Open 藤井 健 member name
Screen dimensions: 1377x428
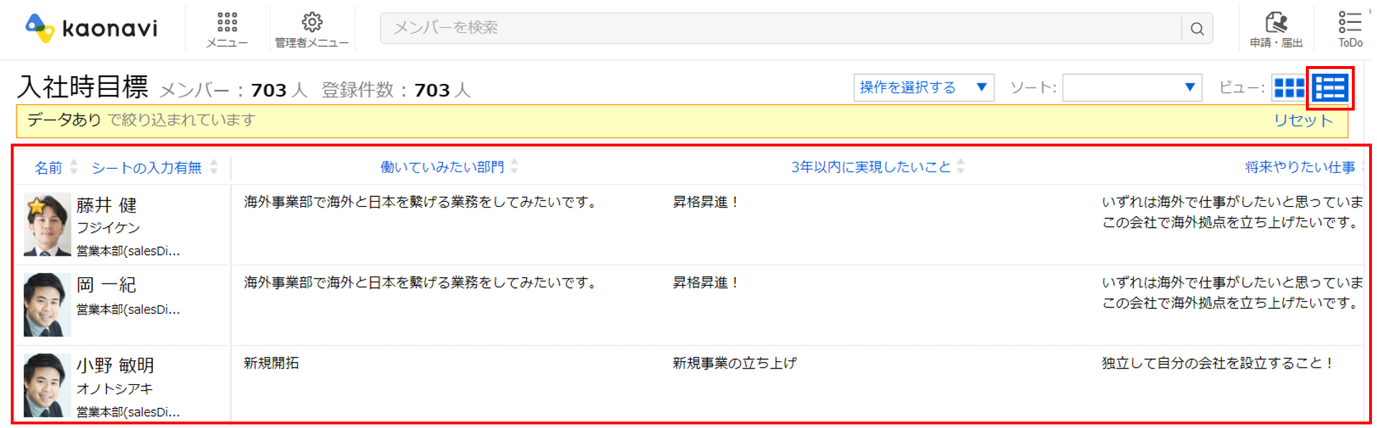click(x=107, y=205)
